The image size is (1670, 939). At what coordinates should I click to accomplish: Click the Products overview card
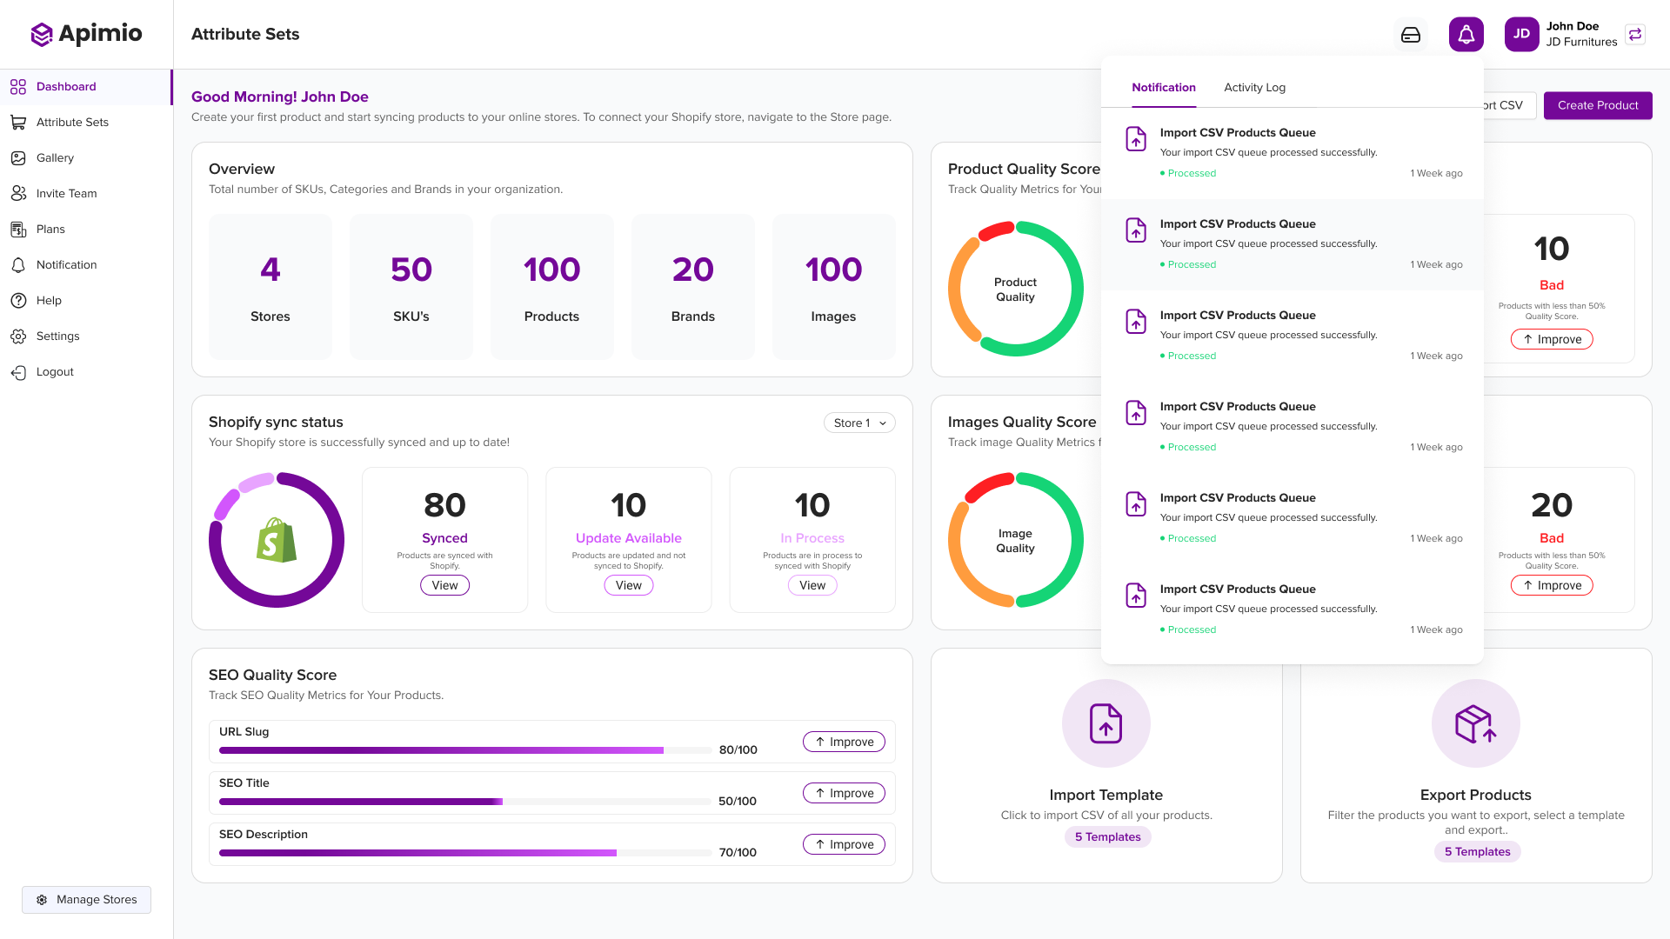pyautogui.click(x=552, y=287)
